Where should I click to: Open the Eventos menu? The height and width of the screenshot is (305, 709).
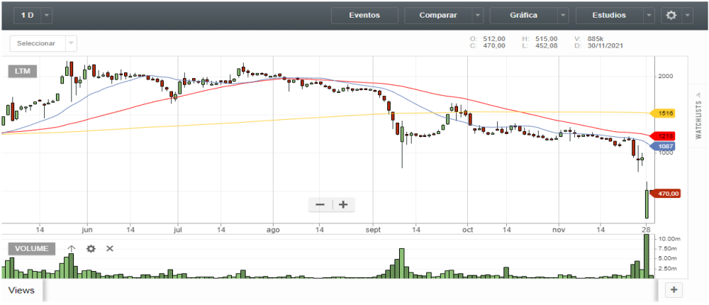tap(364, 16)
